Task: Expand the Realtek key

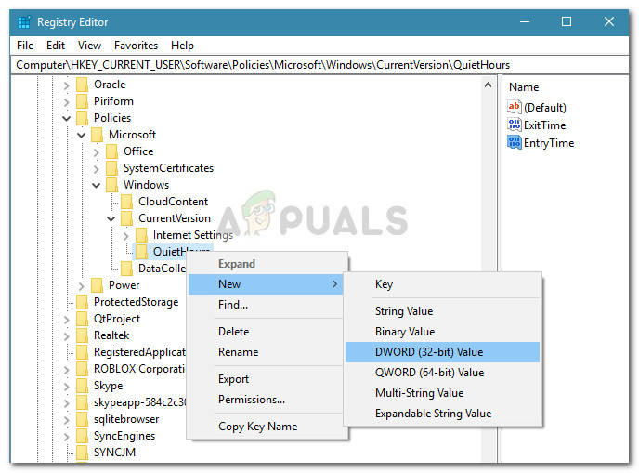Action: coord(67,336)
